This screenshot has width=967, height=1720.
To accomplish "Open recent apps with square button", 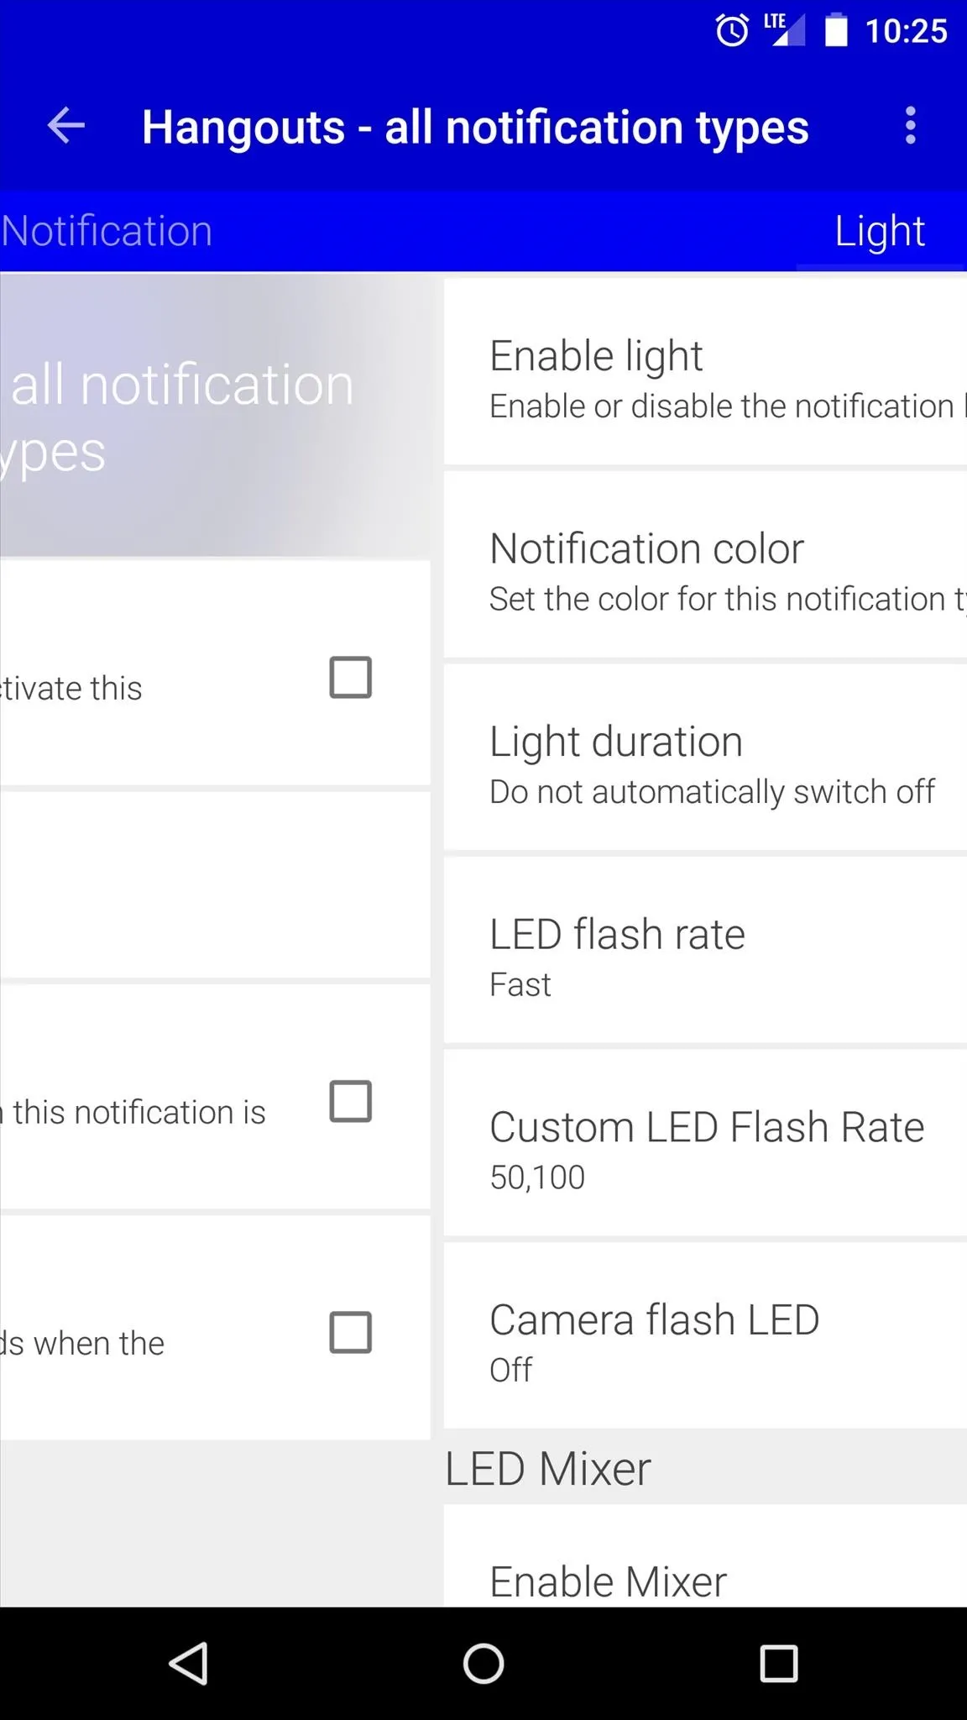I will click(x=778, y=1664).
